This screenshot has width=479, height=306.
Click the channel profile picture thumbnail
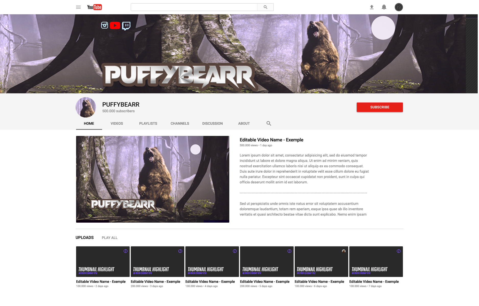coord(86,107)
